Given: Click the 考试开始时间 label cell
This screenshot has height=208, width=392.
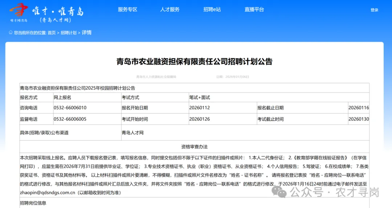Looking at the screenshot, I should (155, 119).
